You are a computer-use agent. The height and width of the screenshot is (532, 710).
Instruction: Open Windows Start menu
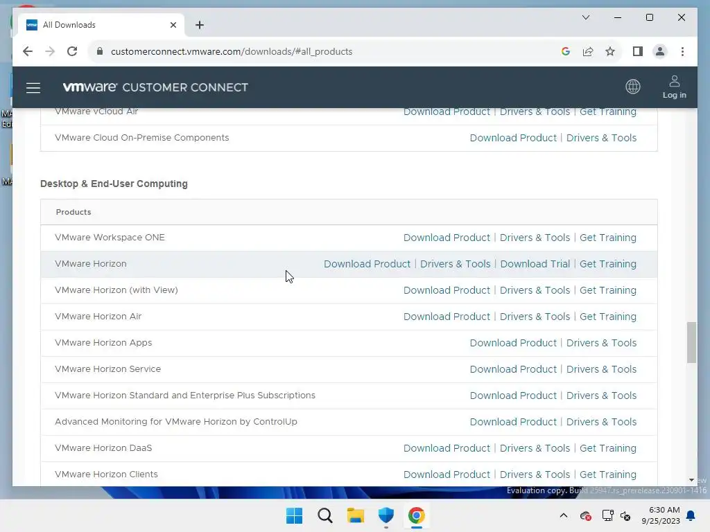(x=294, y=515)
